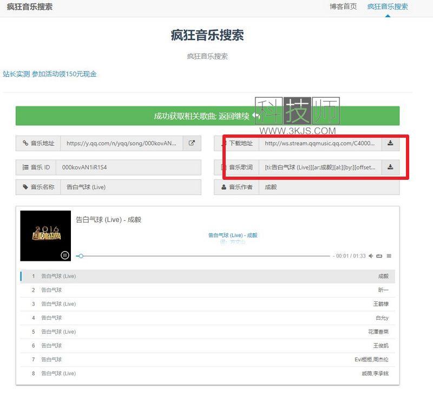The width and height of the screenshot is (433, 398).
Task: Pause playback on the album cover
Action: pos(64,255)
